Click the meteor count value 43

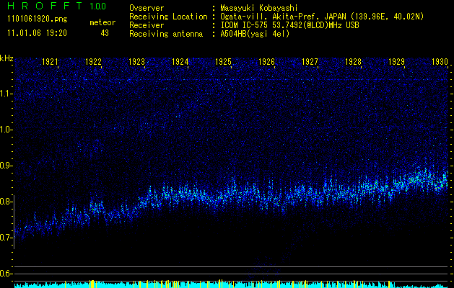pyautogui.click(x=105, y=33)
